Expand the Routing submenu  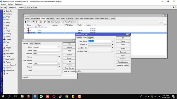click(x=8, y=34)
